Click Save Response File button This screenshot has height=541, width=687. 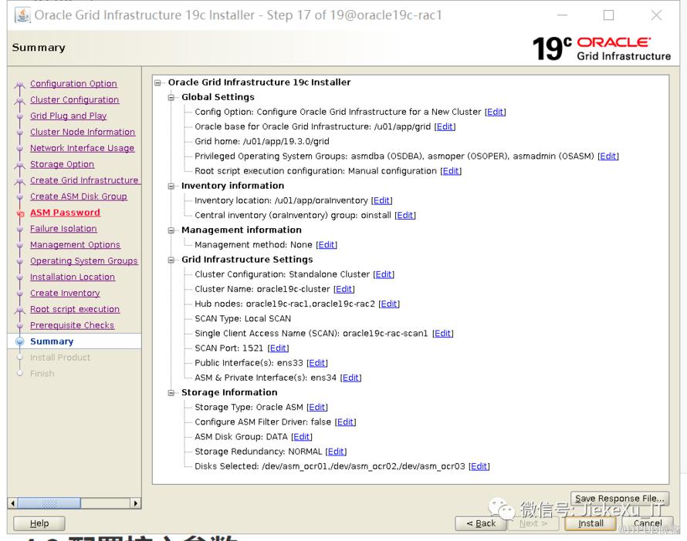point(619,499)
